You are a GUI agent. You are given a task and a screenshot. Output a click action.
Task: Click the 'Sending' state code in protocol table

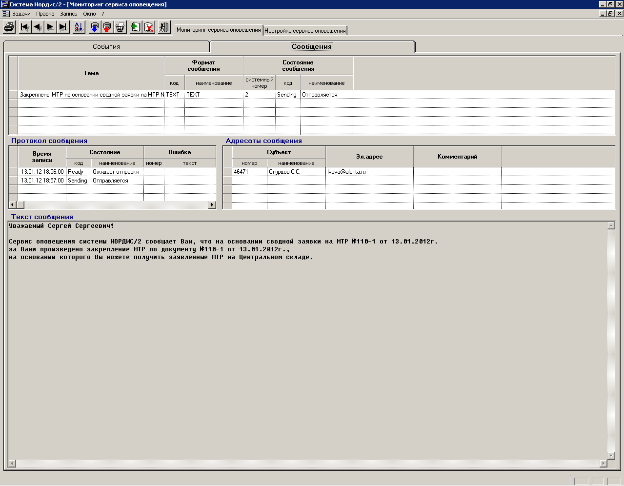(x=79, y=181)
